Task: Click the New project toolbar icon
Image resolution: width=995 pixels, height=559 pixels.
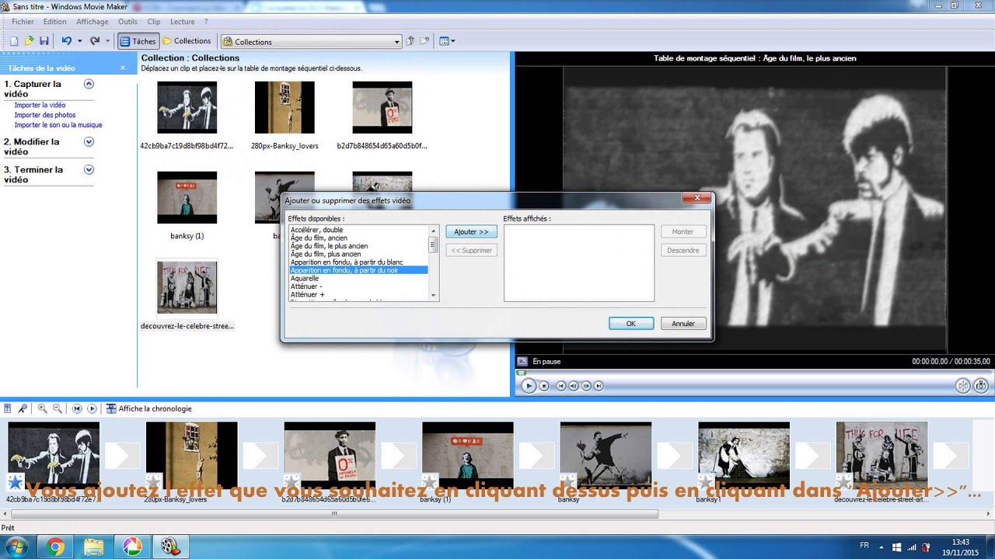Action: tap(14, 41)
